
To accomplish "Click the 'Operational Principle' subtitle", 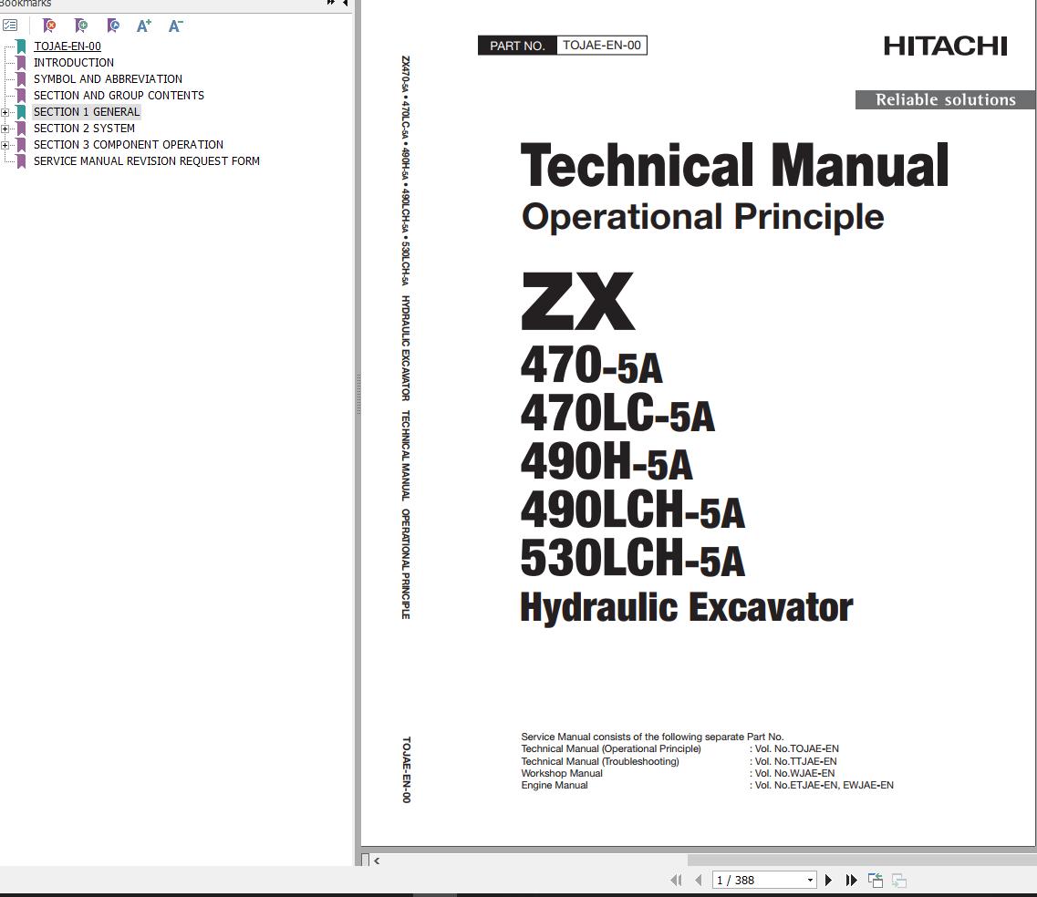I will click(x=702, y=218).
